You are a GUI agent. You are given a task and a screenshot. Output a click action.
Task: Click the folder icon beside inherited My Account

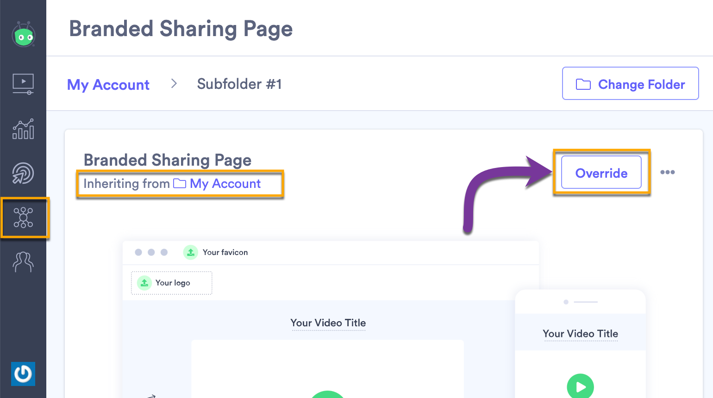[x=180, y=183]
